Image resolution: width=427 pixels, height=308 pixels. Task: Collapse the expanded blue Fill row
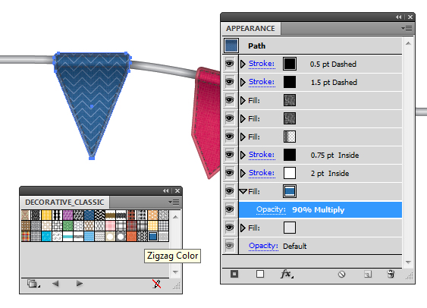tap(243, 191)
